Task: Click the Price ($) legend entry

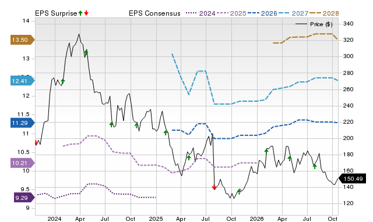Action: pyautogui.click(x=314, y=24)
